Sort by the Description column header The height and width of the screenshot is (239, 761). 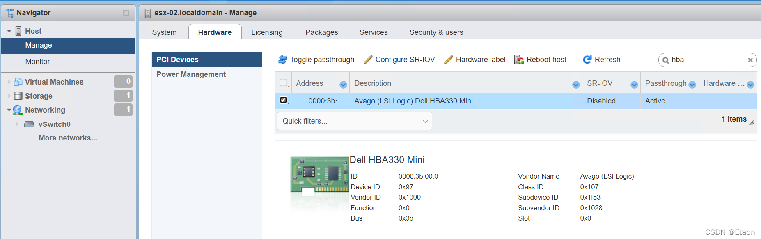click(x=373, y=83)
